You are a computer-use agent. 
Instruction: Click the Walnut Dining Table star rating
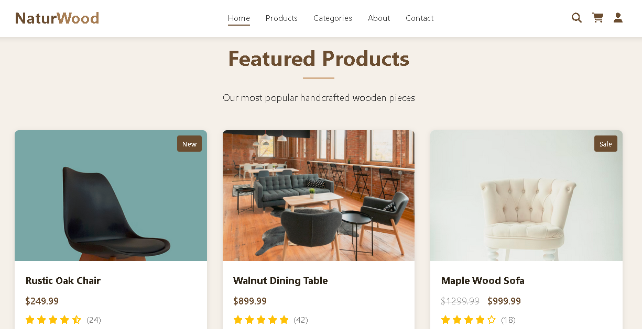pyautogui.click(x=261, y=320)
